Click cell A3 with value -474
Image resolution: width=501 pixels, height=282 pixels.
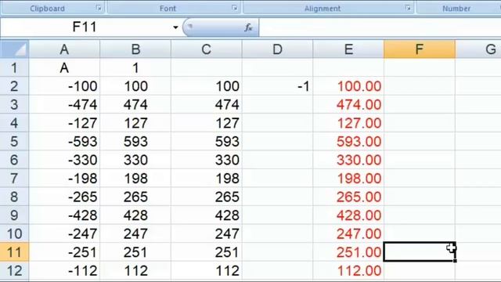pyautogui.click(x=64, y=104)
